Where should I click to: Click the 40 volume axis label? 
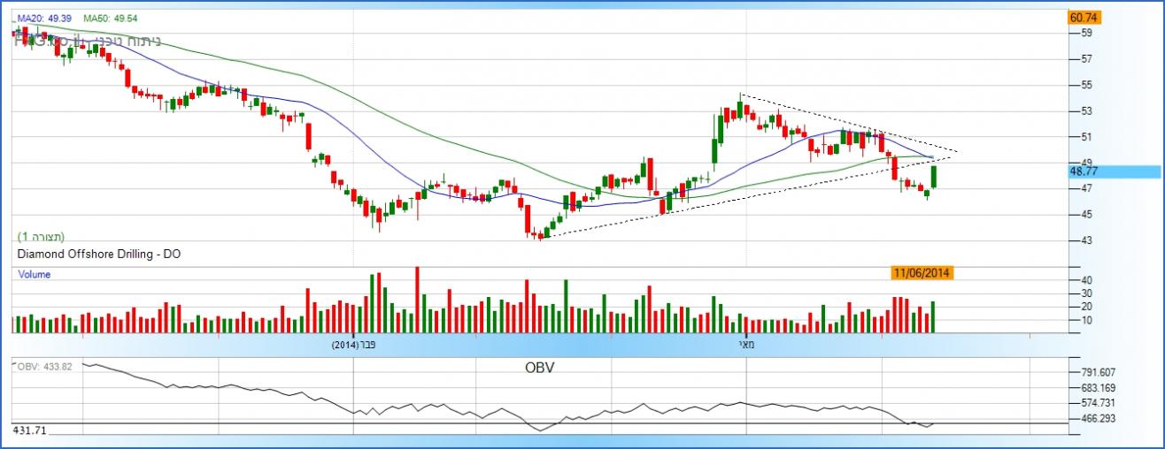[x=1086, y=280]
